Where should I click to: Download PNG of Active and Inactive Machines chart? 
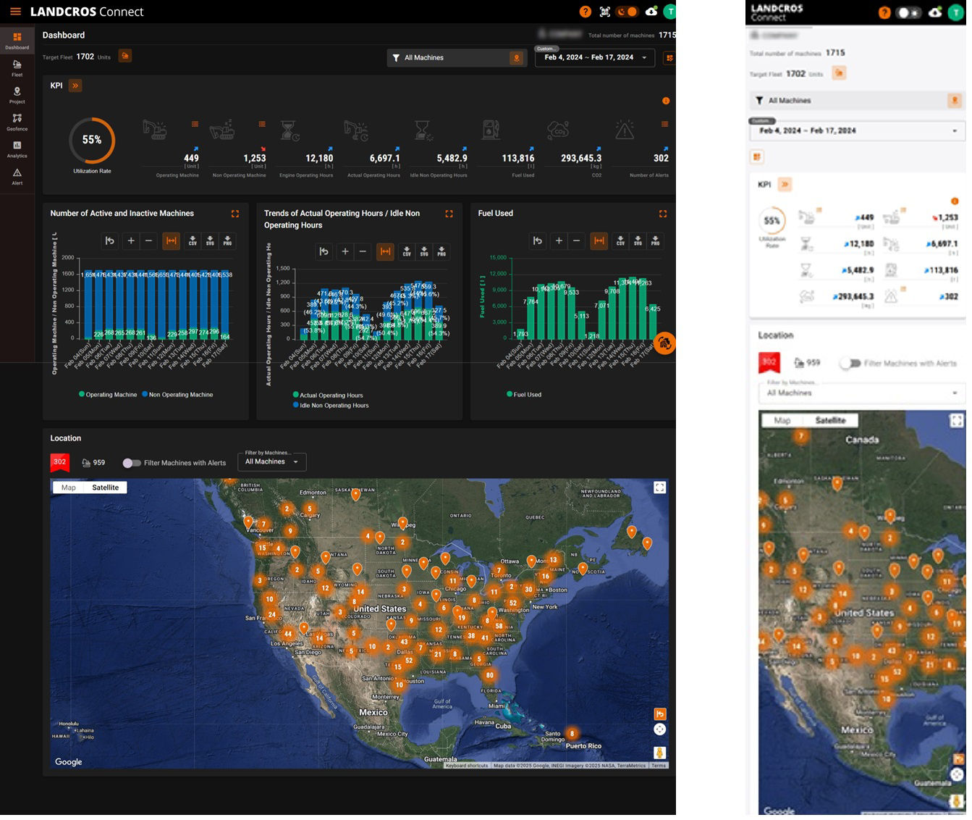[227, 241]
